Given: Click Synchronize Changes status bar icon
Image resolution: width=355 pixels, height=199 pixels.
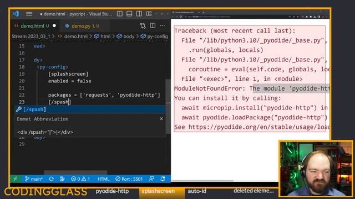Looking at the screenshot, I should coord(52,179).
